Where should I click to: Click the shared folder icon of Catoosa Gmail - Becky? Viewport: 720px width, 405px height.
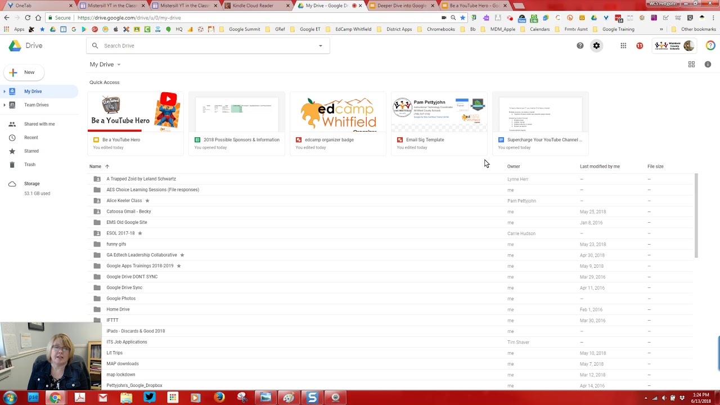coord(97,211)
